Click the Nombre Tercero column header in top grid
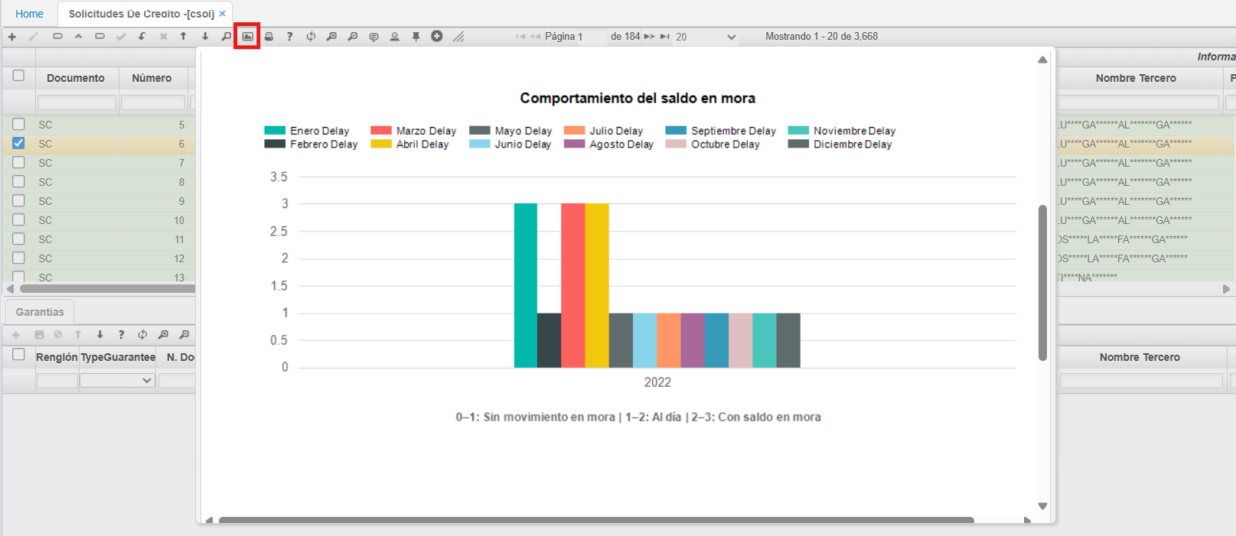This screenshot has height=536, width=1236. point(1135,78)
